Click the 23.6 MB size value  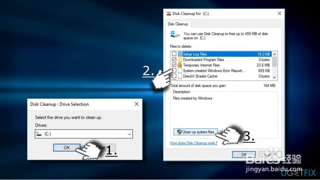[263, 65]
